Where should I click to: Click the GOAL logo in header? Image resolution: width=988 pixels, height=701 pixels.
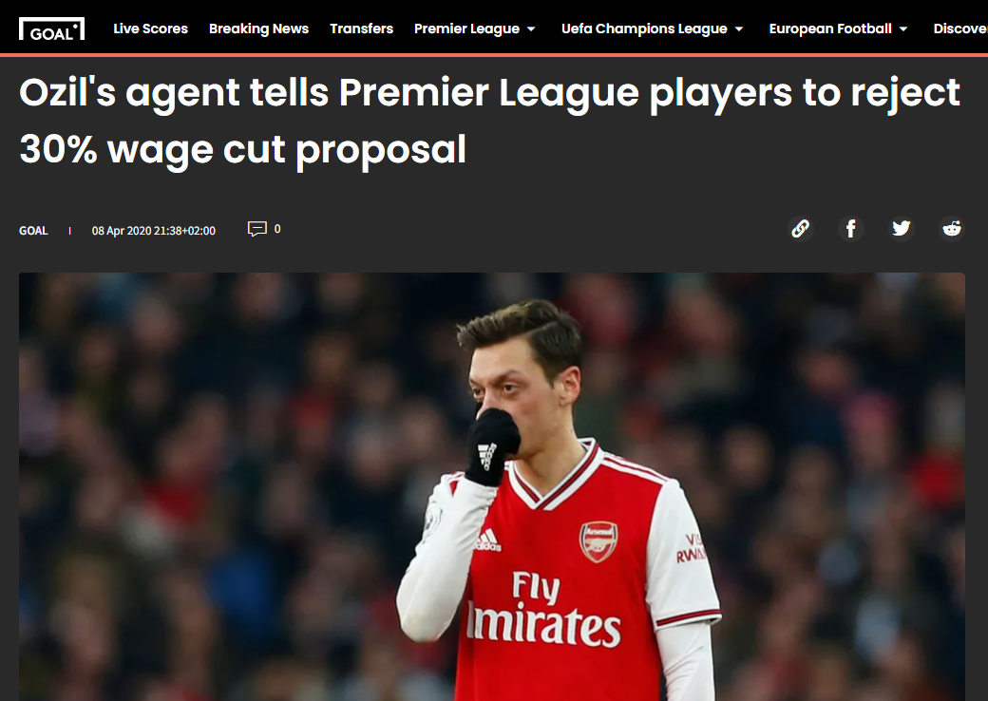click(x=51, y=29)
